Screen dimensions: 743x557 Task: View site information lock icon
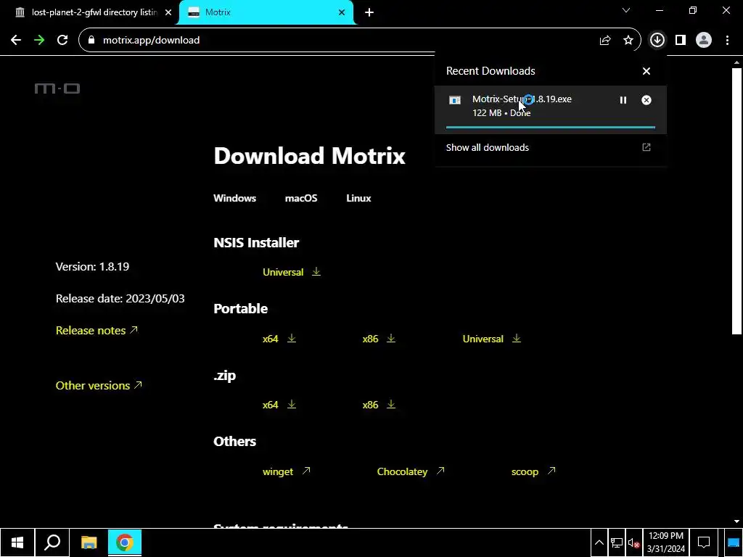92,41
